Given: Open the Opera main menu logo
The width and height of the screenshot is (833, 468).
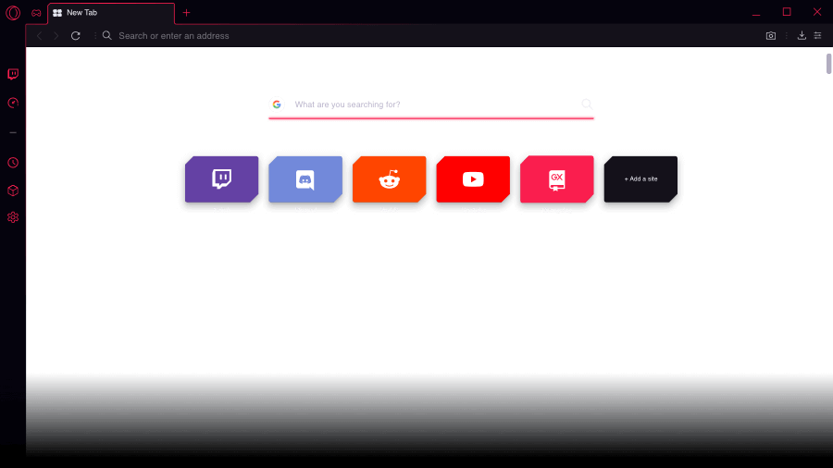Looking at the screenshot, I should pos(13,12).
